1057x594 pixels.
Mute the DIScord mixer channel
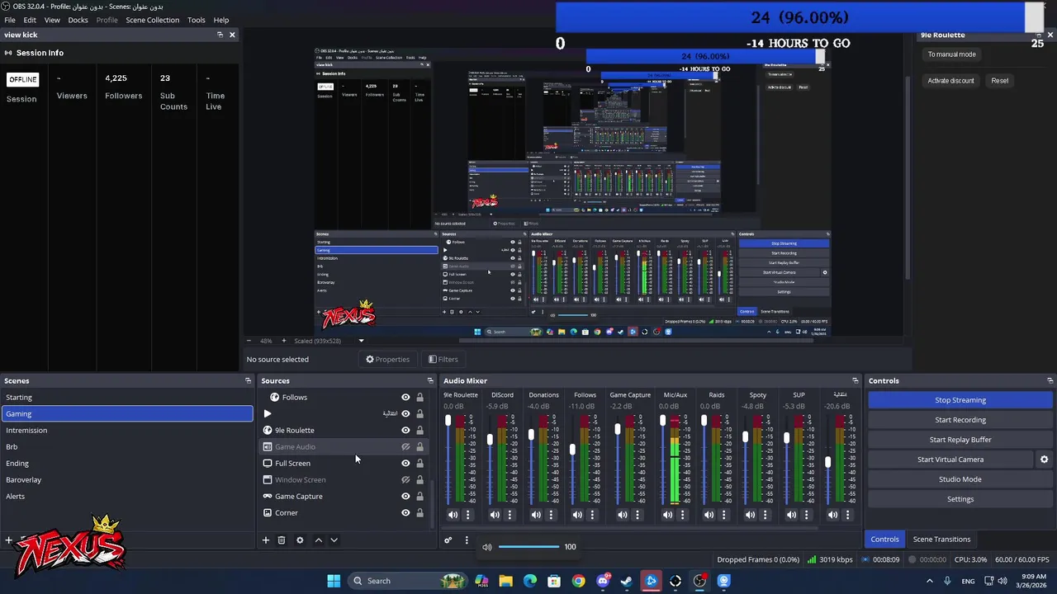click(x=495, y=515)
